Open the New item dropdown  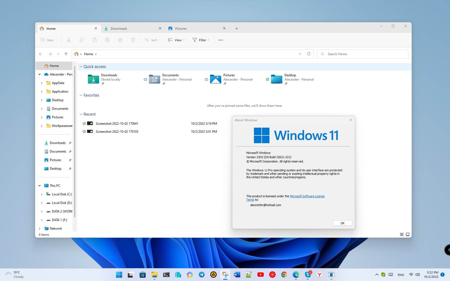[49, 40]
